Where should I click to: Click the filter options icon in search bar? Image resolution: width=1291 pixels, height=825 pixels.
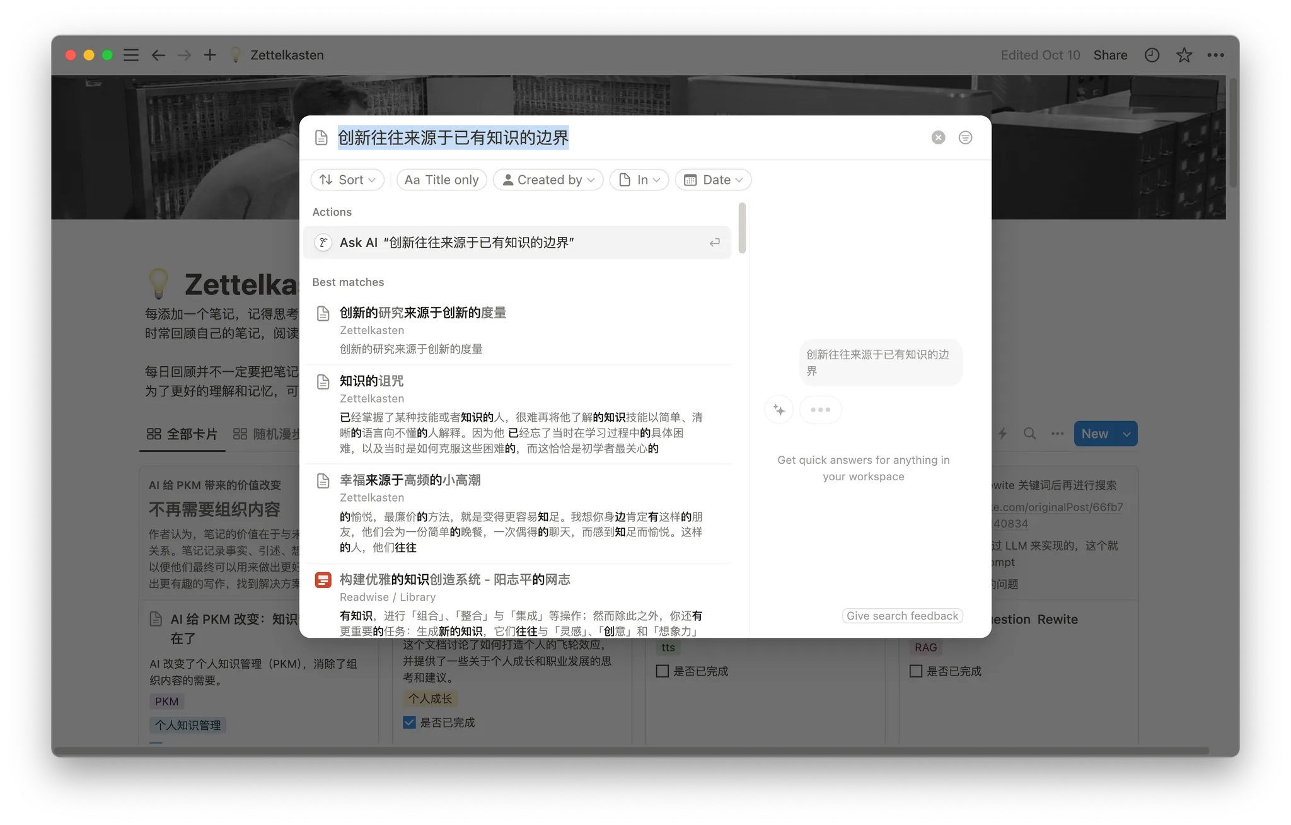pyautogui.click(x=965, y=137)
